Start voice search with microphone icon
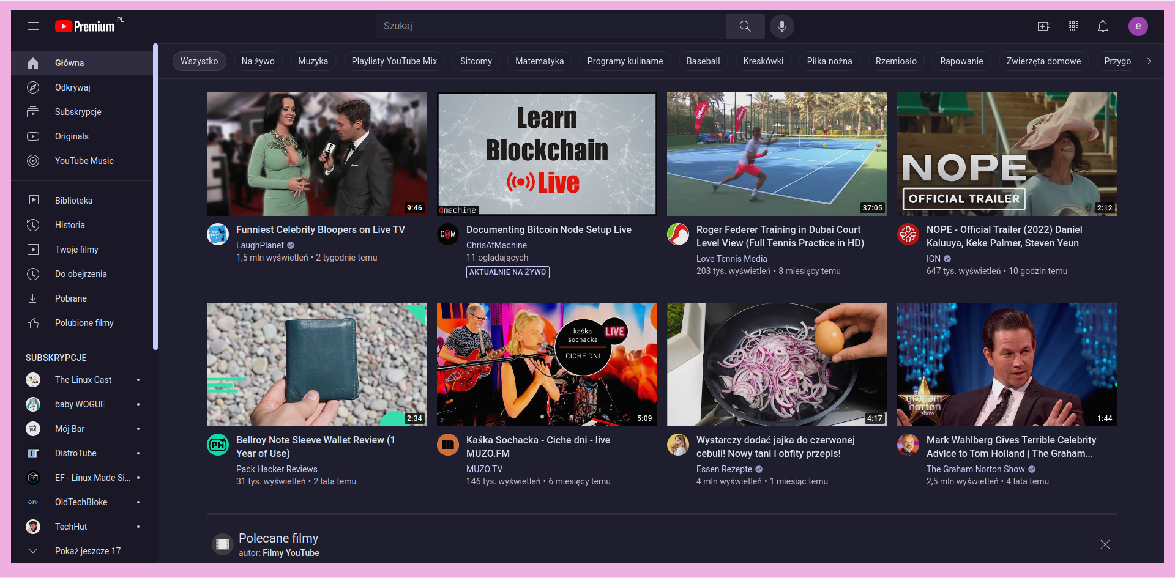 pos(781,26)
